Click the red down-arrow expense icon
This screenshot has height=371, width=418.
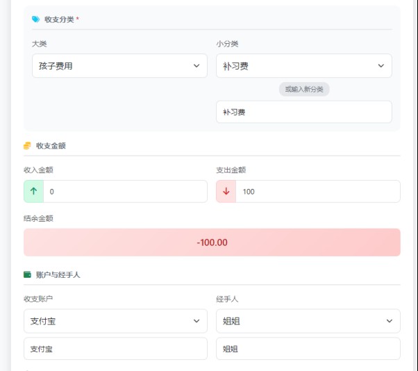point(226,191)
